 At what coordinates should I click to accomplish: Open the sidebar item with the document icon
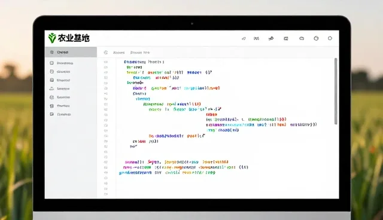71,72
